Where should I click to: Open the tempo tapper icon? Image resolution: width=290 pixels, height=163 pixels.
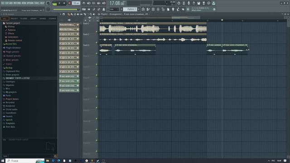click(x=178, y=9)
